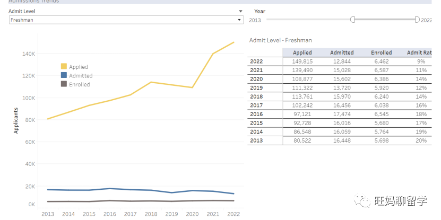The image size is (441, 220).
Task: Select the 2013 table row label
Action: [256, 140]
